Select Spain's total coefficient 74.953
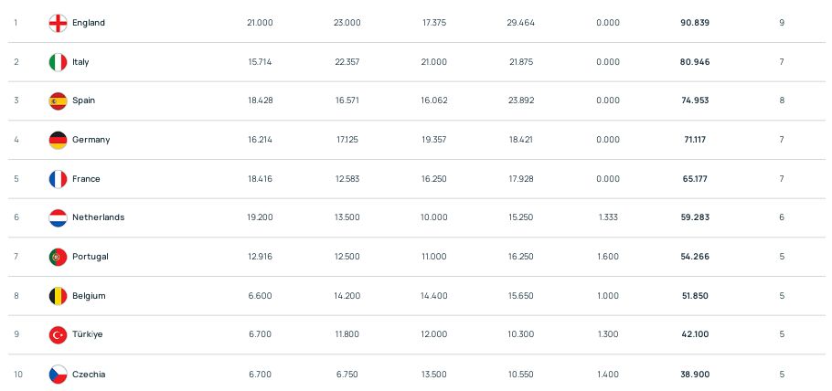 [x=695, y=100]
